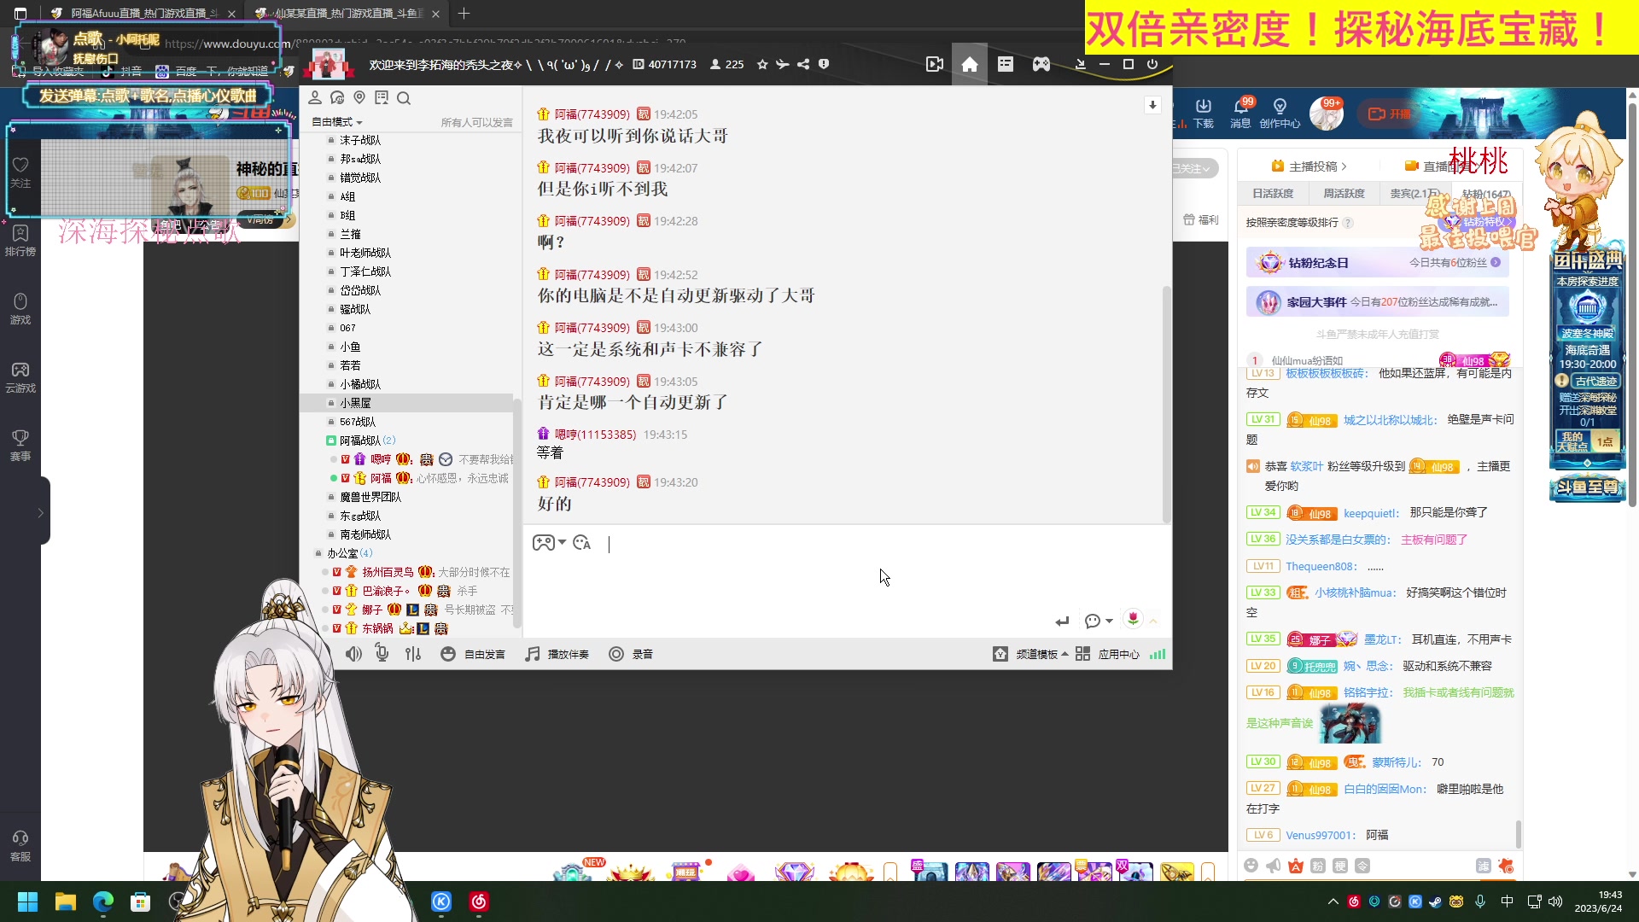Open the 自由模式 mode dropdown
Image resolution: width=1639 pixels, height=922 pixels.
(337, 122)
